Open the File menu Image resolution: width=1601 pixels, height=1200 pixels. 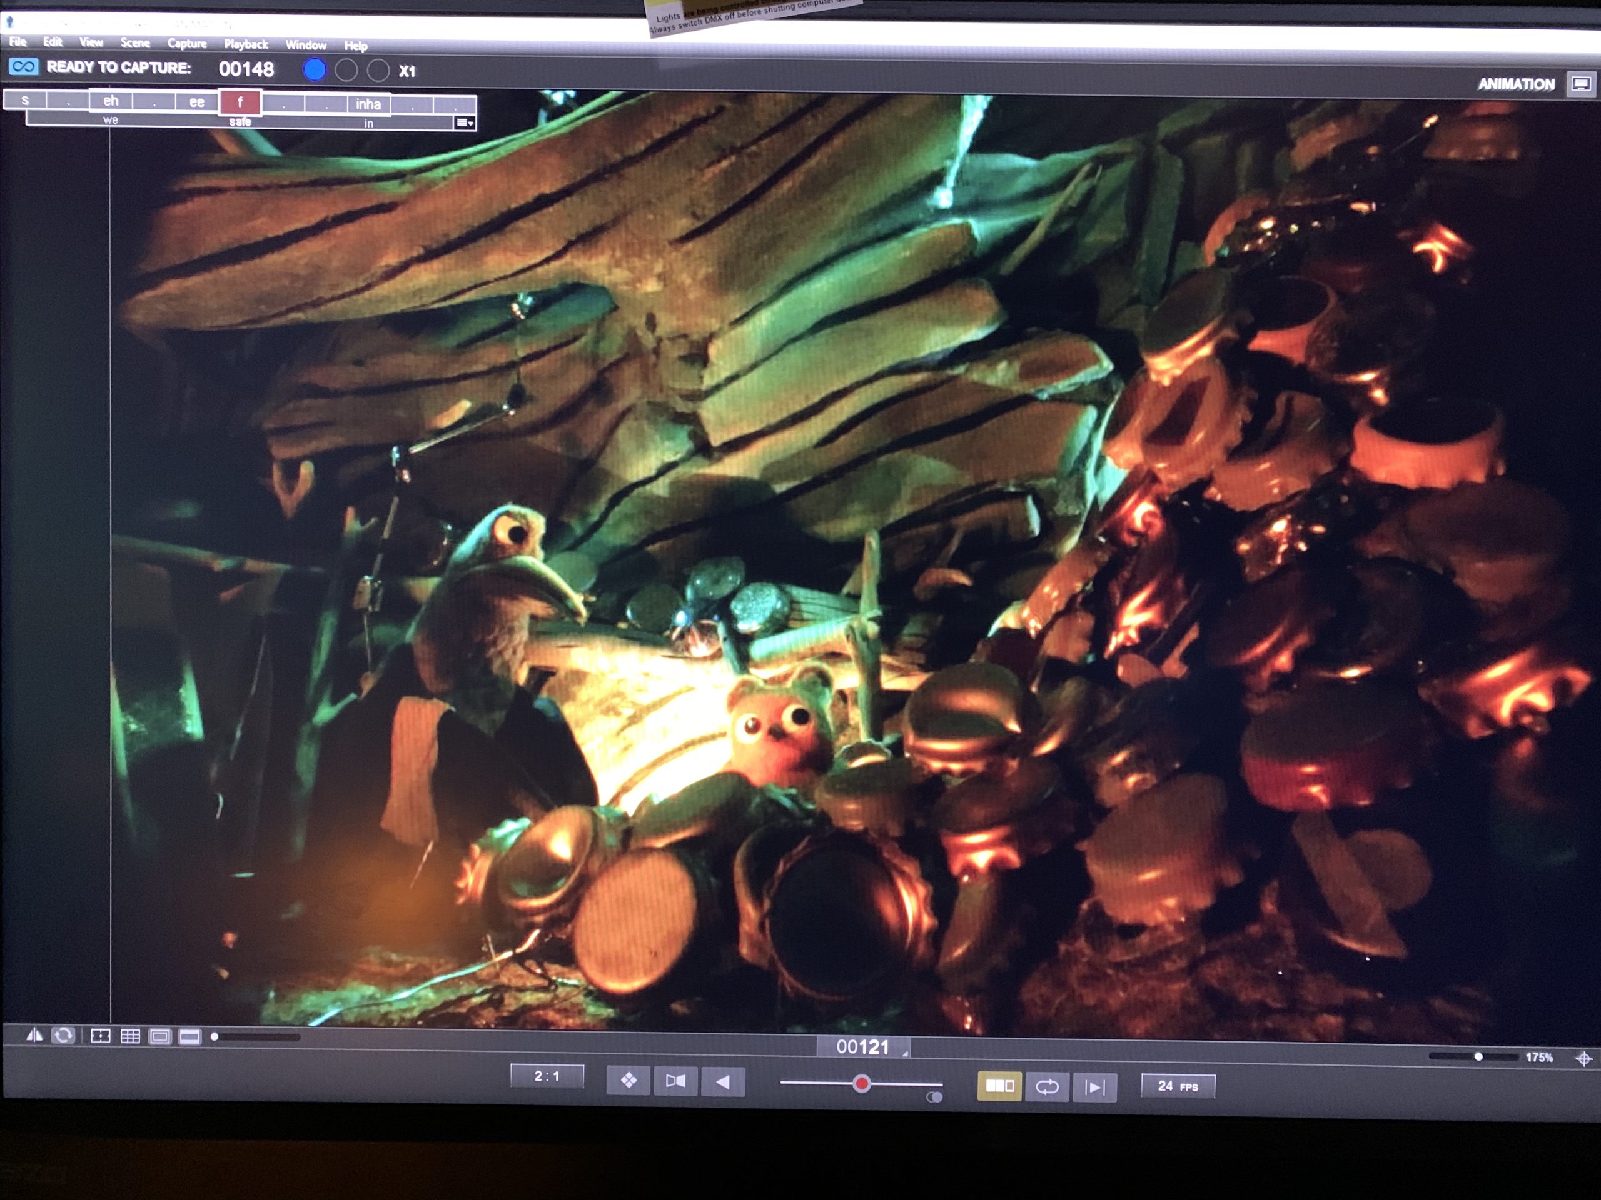[18, 42]
